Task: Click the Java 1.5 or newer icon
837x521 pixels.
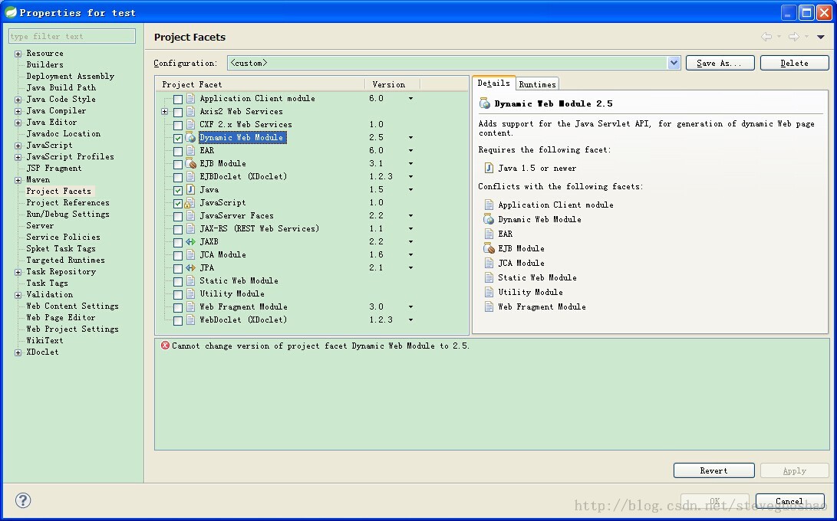Action: [489, 168]
